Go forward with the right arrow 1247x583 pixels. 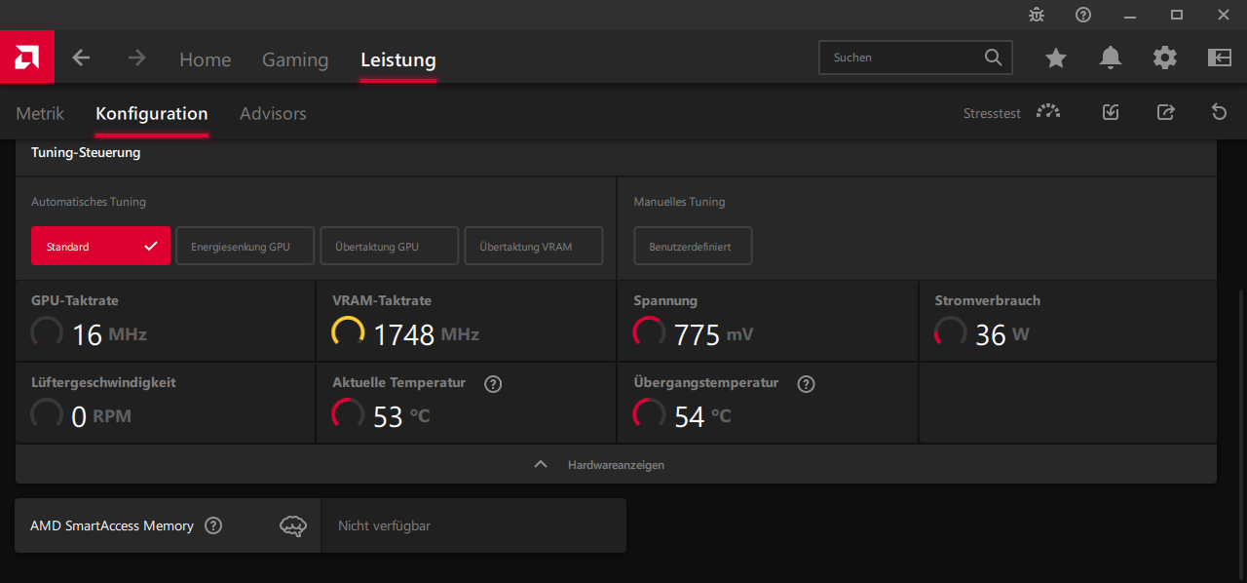pyautogui.click(x=136, y=58)
